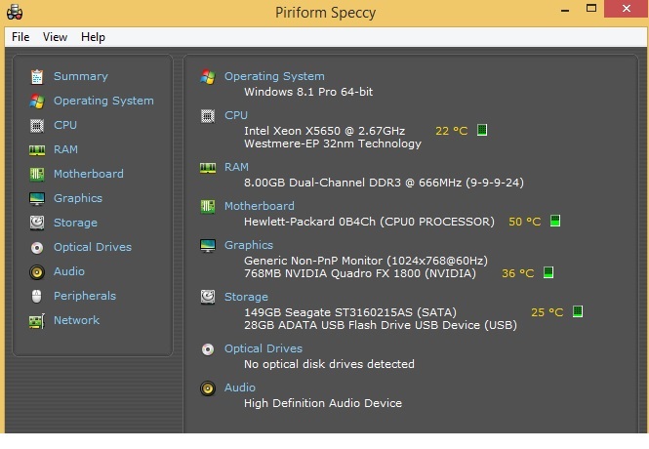Click the Optical Drives disc icon in summary panel
Image resolution: width=649 pixels, height=449 pixels.
[208, 349]
